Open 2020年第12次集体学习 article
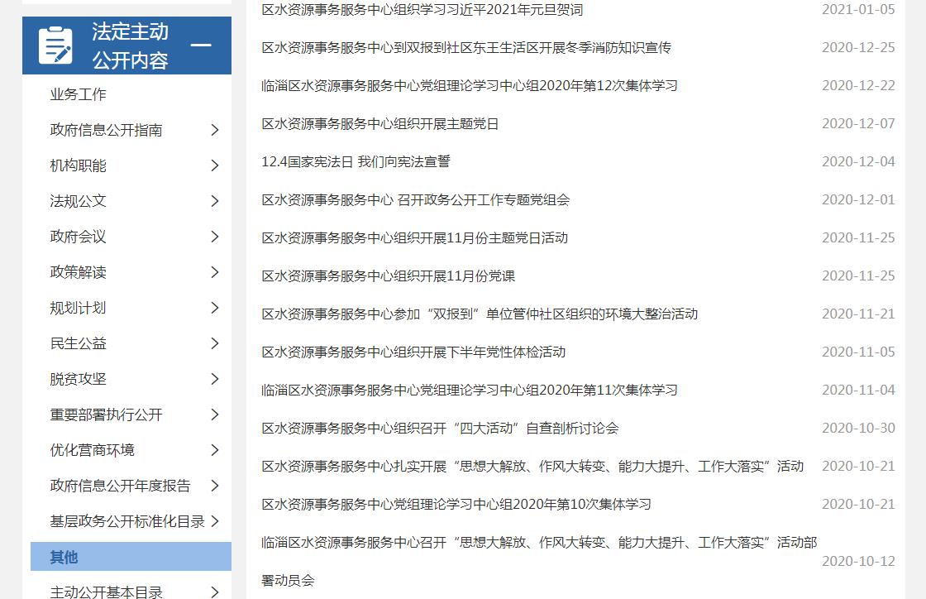The image size is (926, 599). 469,85
